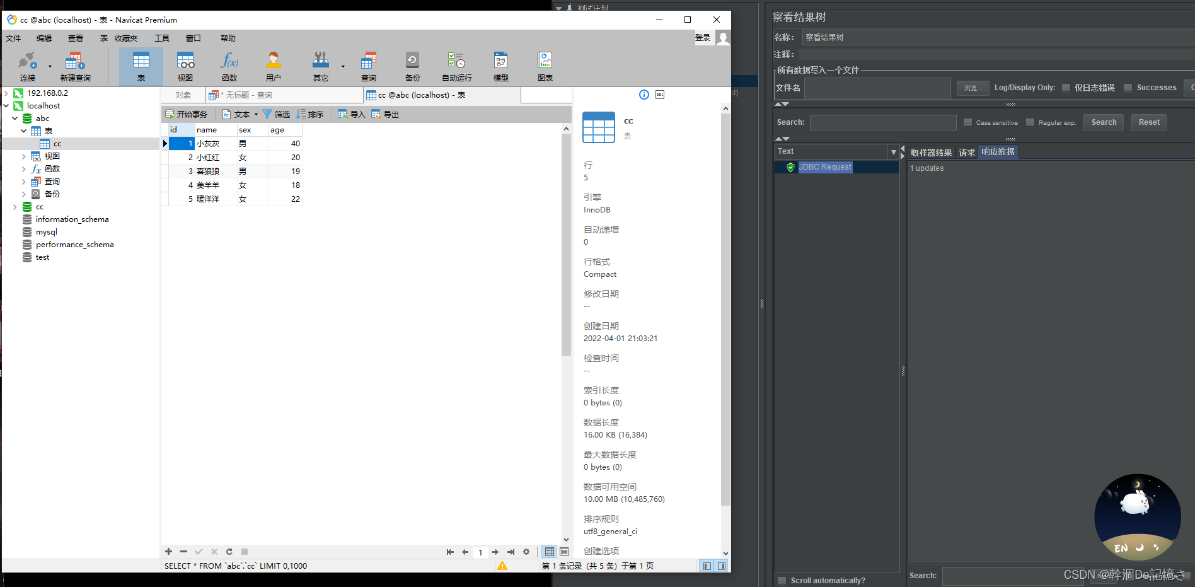The image size is (1195, 587).
Task: Go to the next page of records
Action: click(x=495, y=552)
